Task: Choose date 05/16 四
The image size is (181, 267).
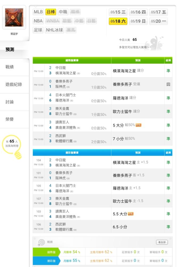Action: 138,12
